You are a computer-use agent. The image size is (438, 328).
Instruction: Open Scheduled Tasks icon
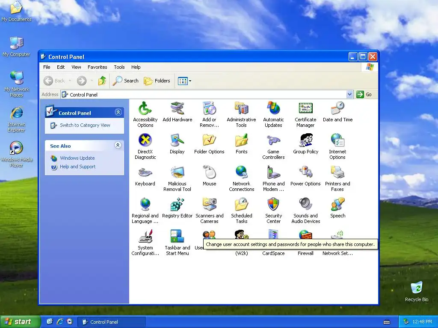241,204
